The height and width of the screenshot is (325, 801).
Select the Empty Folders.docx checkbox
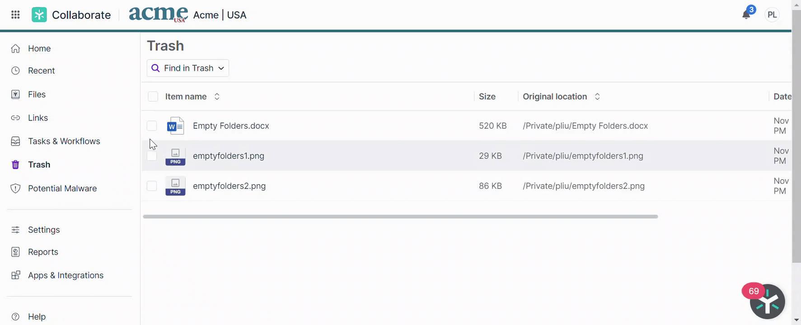click(152, 126)
